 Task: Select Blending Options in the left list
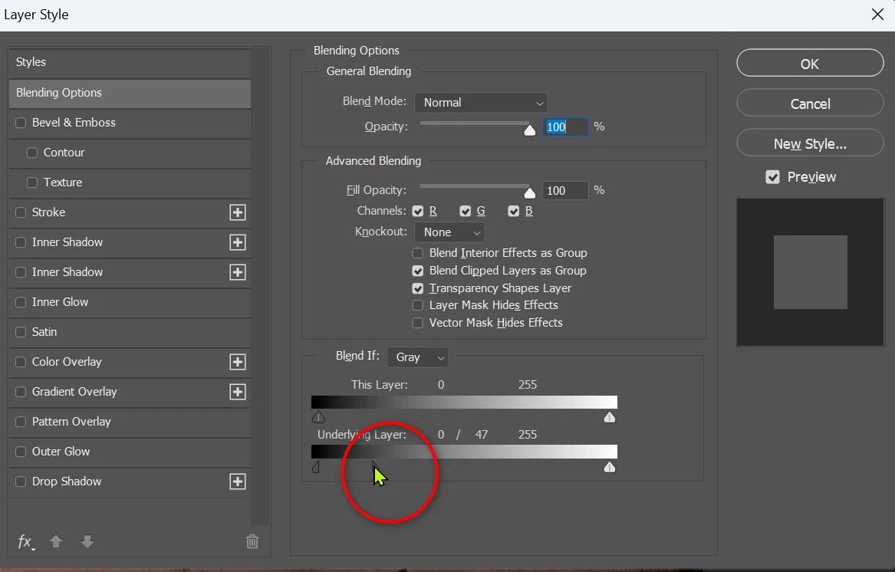point(130,93)
